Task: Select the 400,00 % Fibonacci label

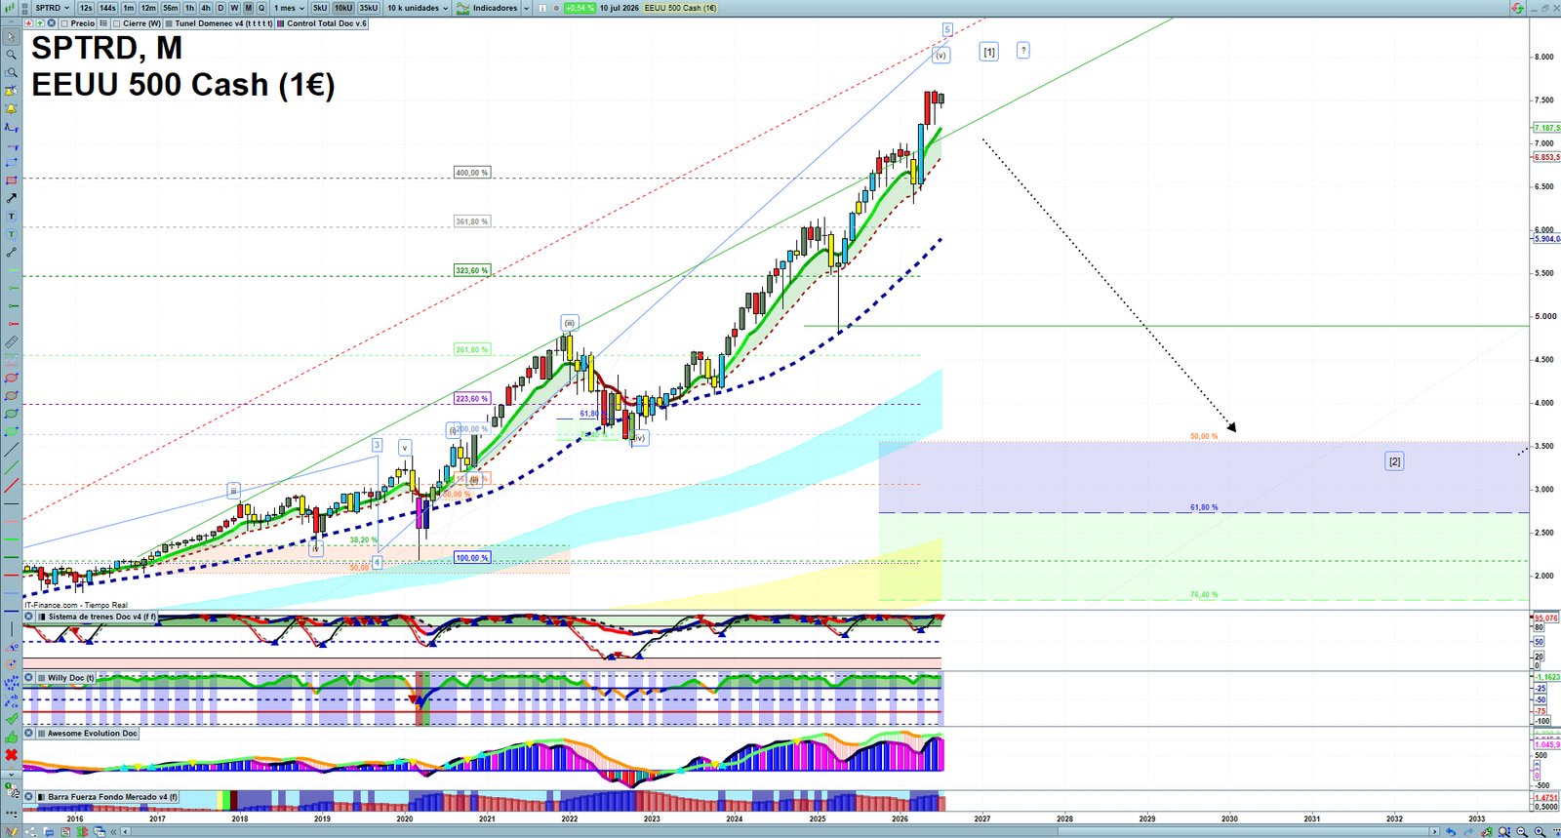Action: [x=472, y=173]
